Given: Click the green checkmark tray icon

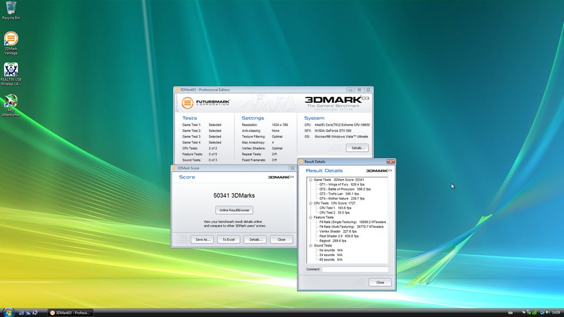Looking at the screenshot, I should point(529,312).
